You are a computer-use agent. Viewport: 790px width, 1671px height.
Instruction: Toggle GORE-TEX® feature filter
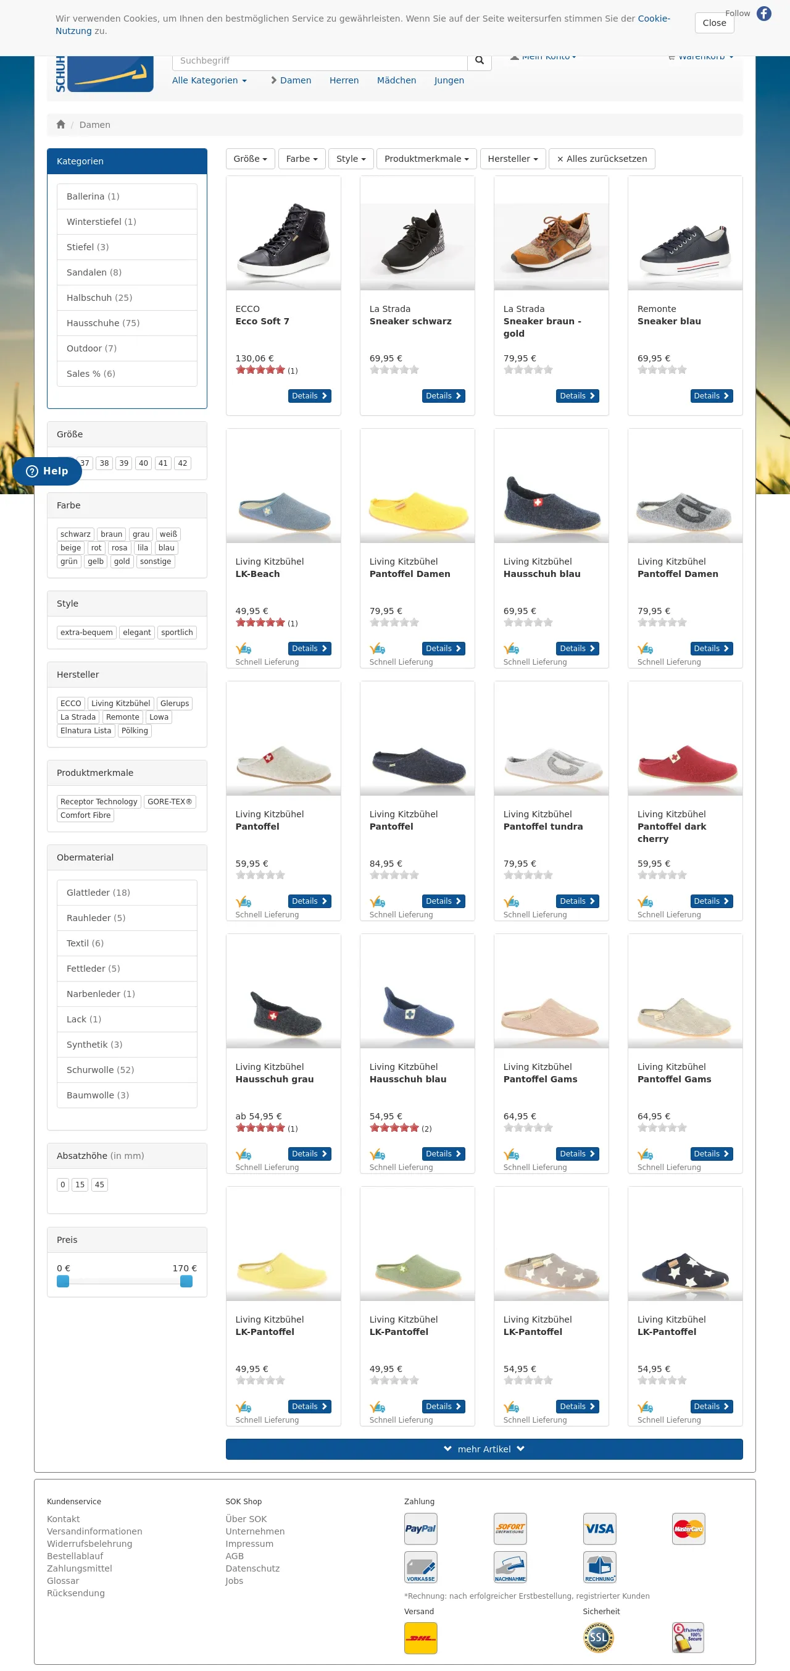coord(170,802)
